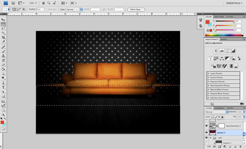Click the Add to selection button
The height and width of the screenshot is (149, 246).
[17, 9]
